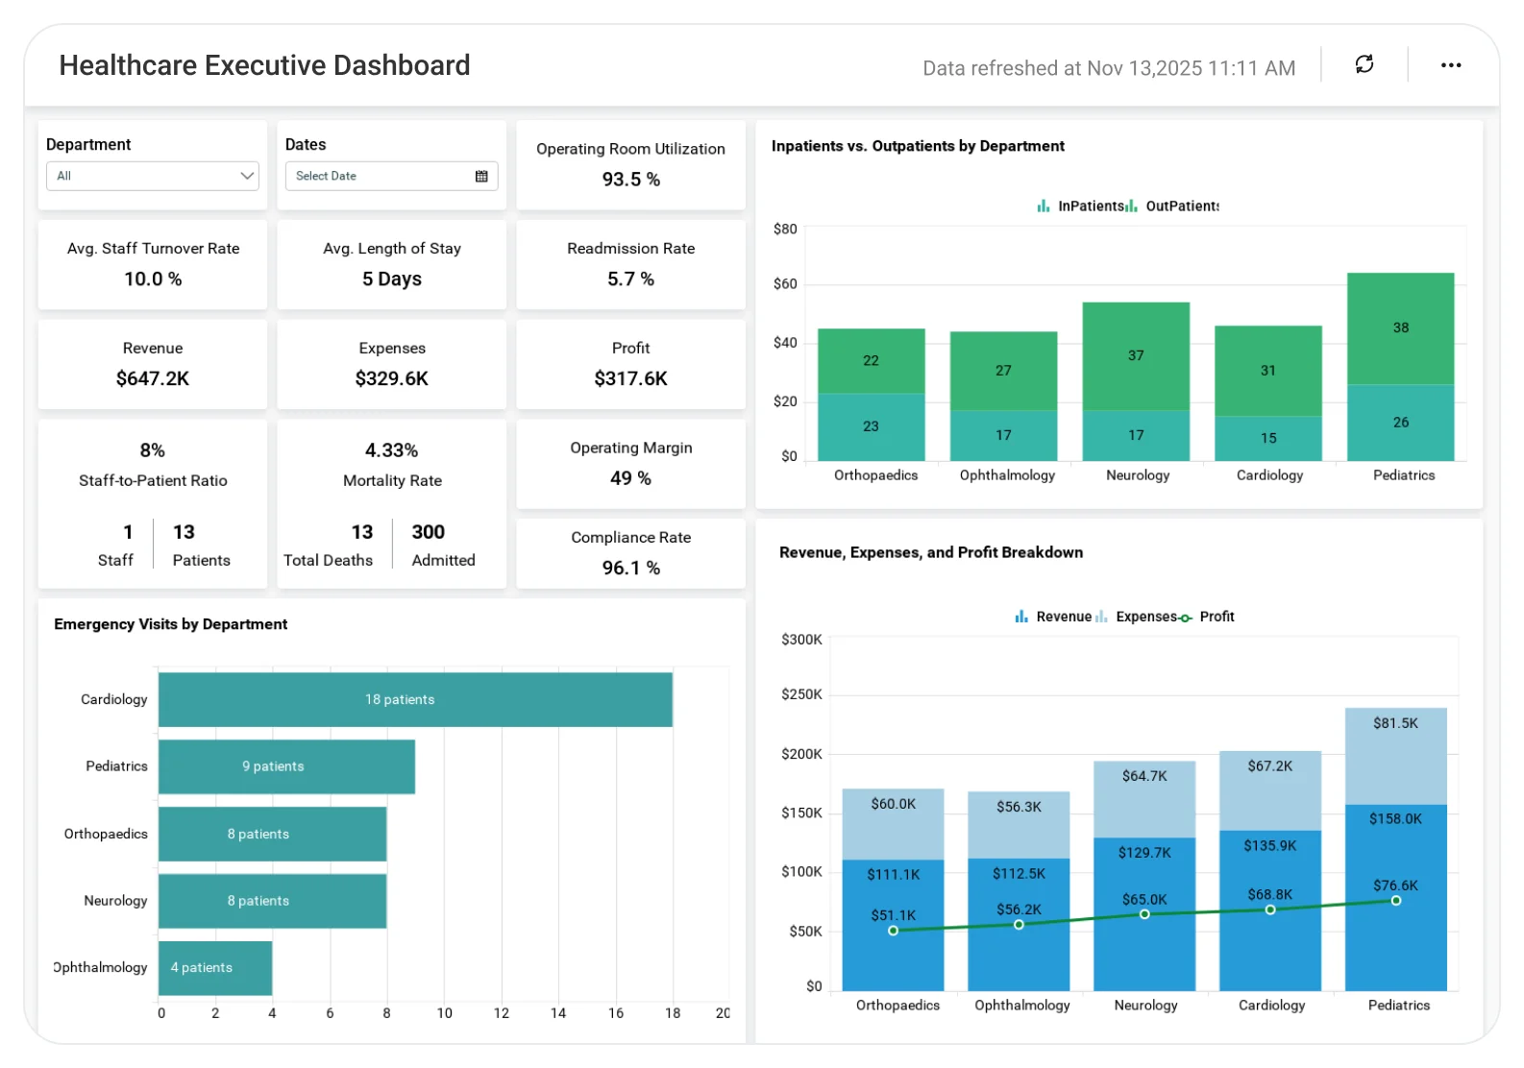Select Pediatrics outpatients segment showing 38

(x=1400, y=328)
